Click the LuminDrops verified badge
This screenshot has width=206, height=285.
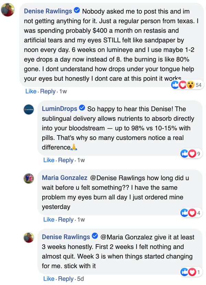(x=82, y=108)
